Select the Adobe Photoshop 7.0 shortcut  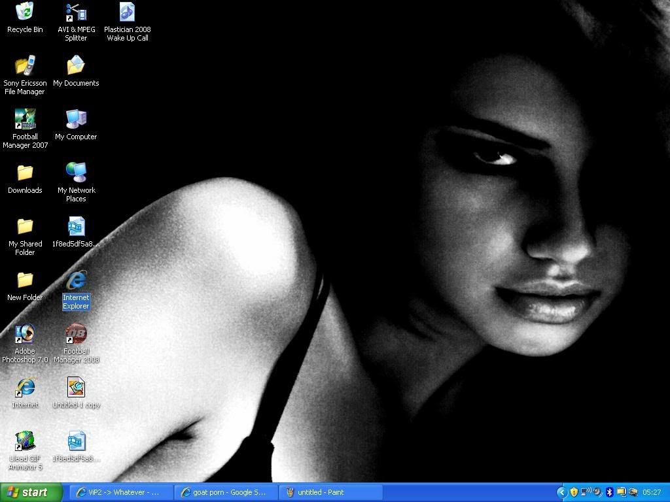[x=25, y=344]
